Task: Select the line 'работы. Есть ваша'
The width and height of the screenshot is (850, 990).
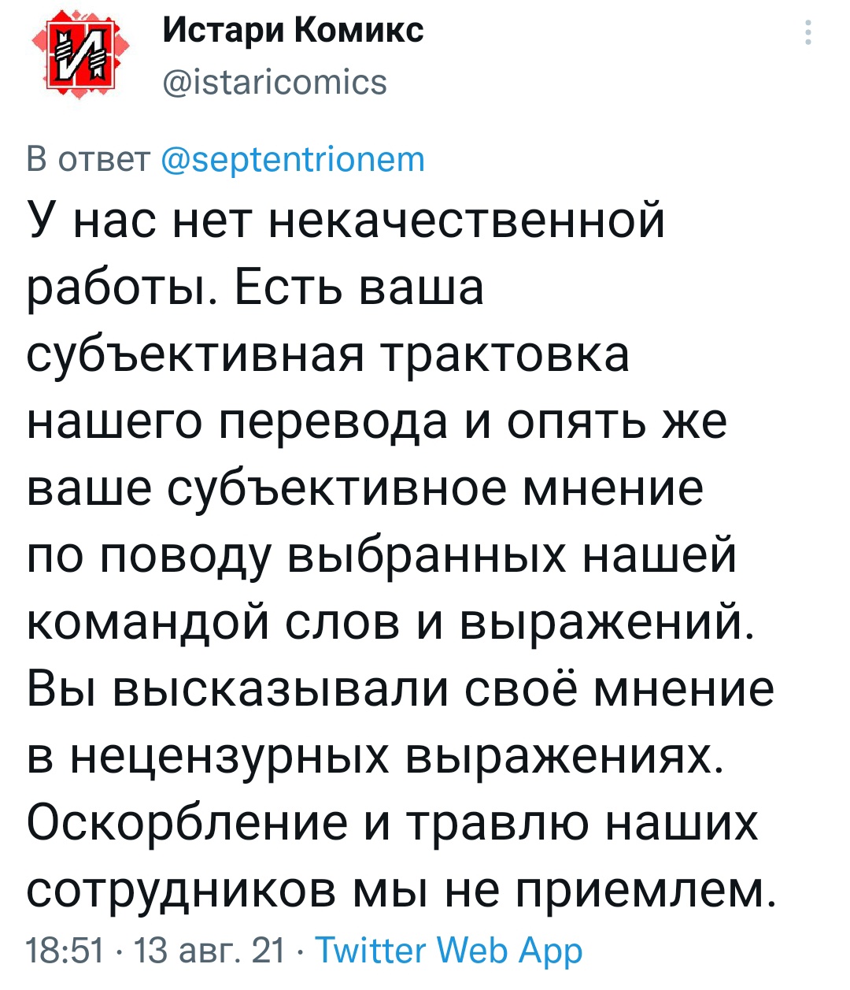Action: click(x=255, y=287)
